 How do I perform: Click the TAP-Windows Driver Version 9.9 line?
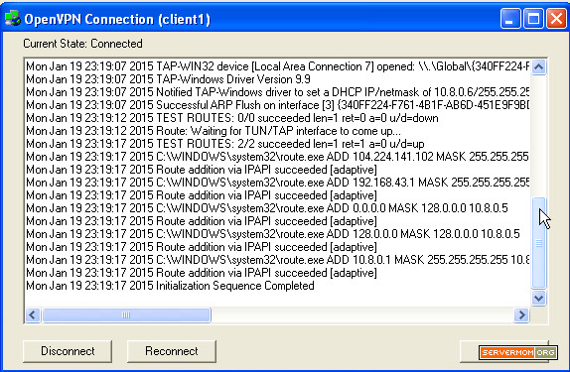[168, 79]
